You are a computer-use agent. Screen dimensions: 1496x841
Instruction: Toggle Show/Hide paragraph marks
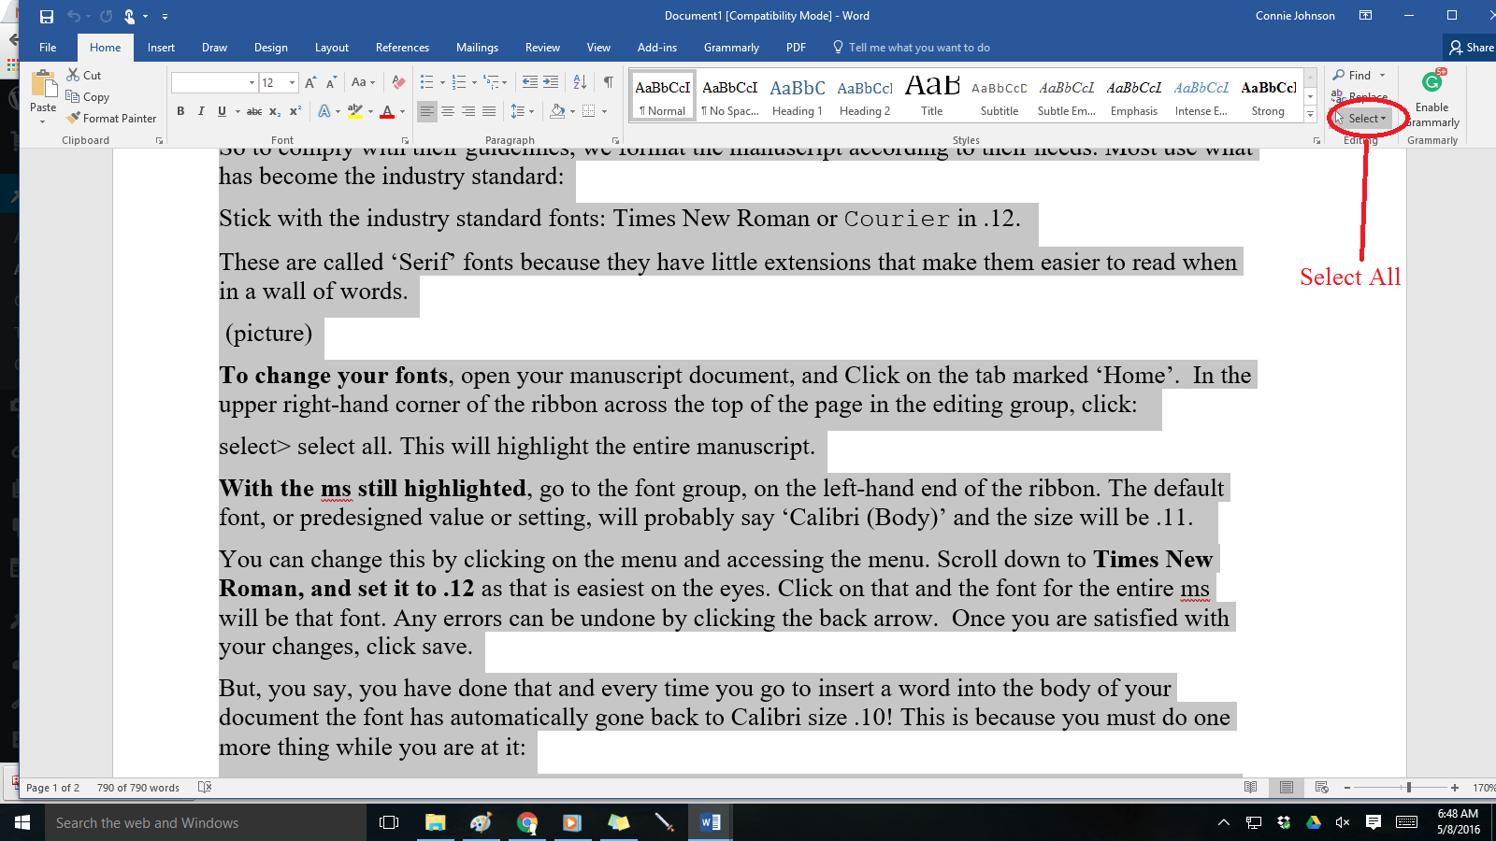(x=609, y=82)
